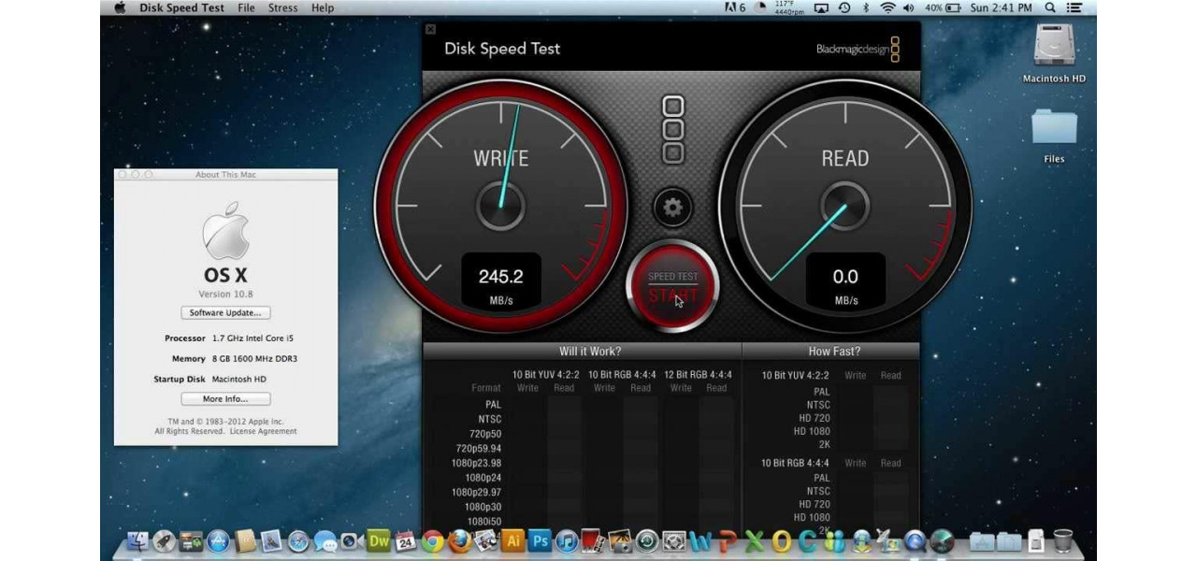Open the Stress menu
1197x561 pixels.
(282, 7)
